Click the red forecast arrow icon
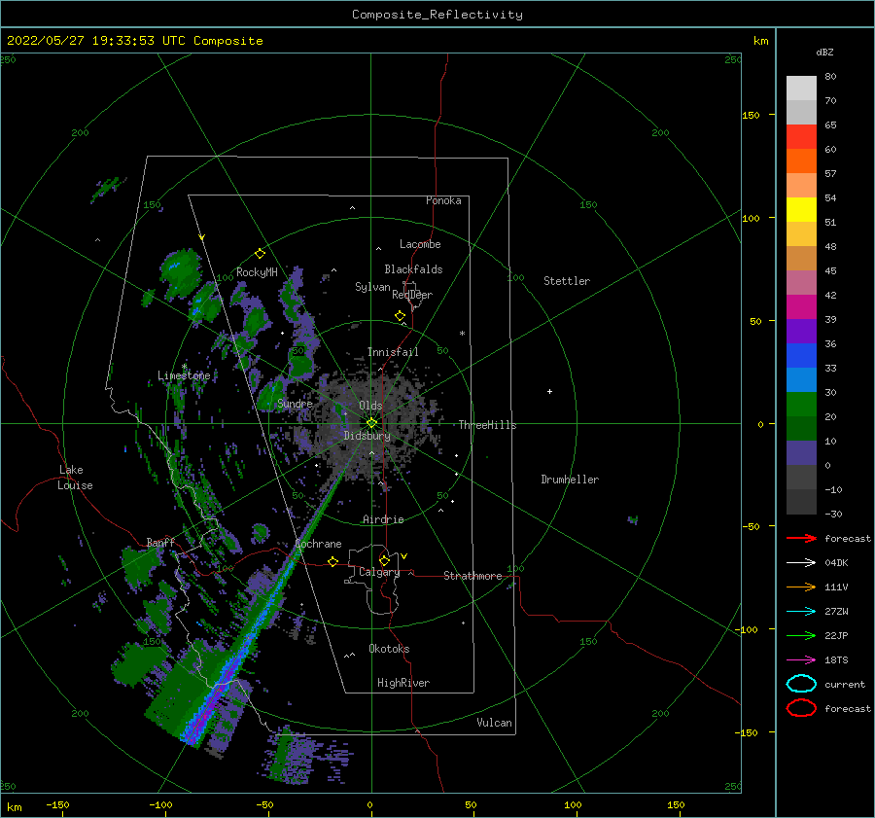 pos(801,538)
